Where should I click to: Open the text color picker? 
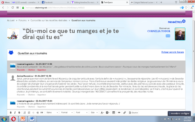click(102, 113)
